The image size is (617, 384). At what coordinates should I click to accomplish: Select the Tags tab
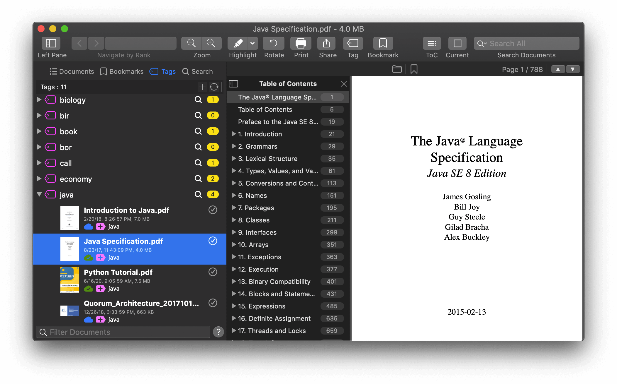coord(162,71)
